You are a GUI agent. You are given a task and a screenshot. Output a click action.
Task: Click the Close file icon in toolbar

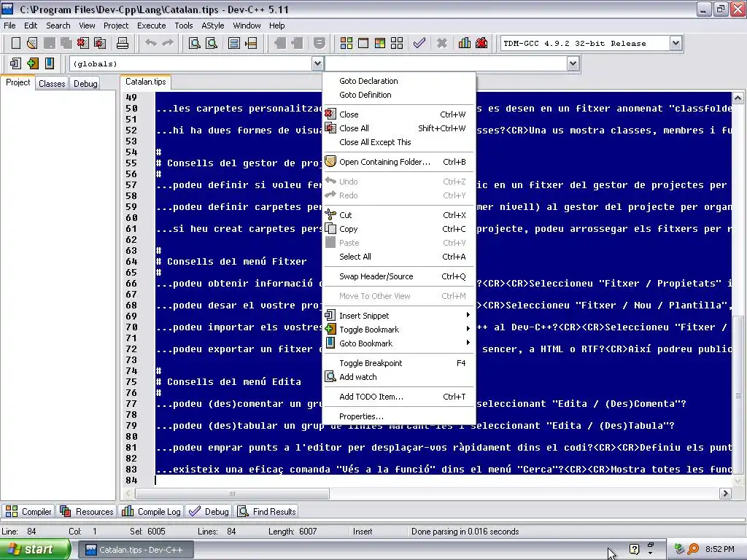click(x=83, y=43)
